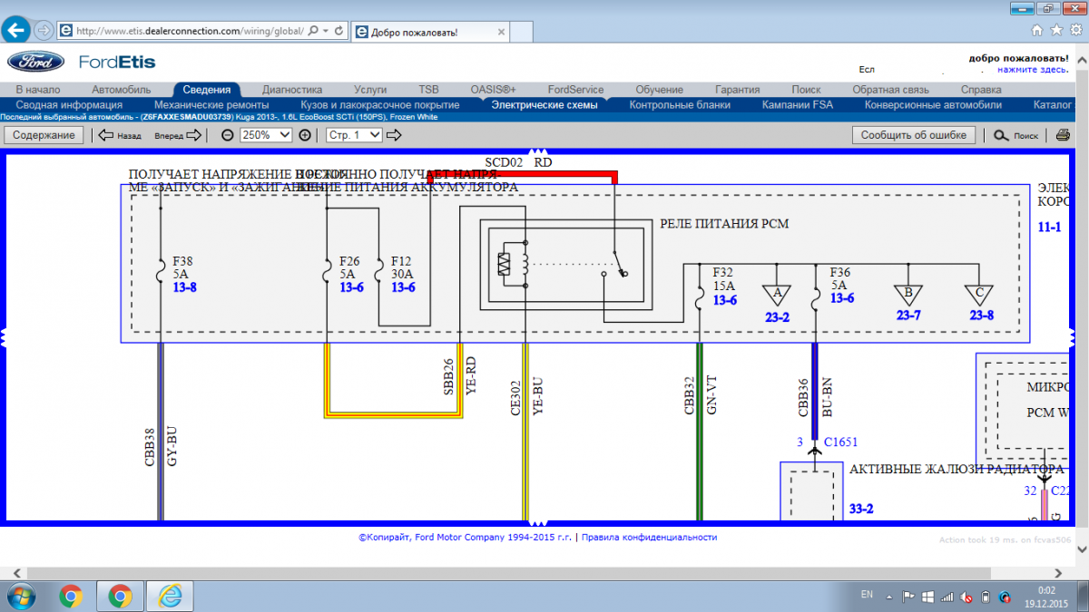Viewport: 1089px width, 612px height.
Task: Select the Электрические схемы submenu
Action: 544,105
